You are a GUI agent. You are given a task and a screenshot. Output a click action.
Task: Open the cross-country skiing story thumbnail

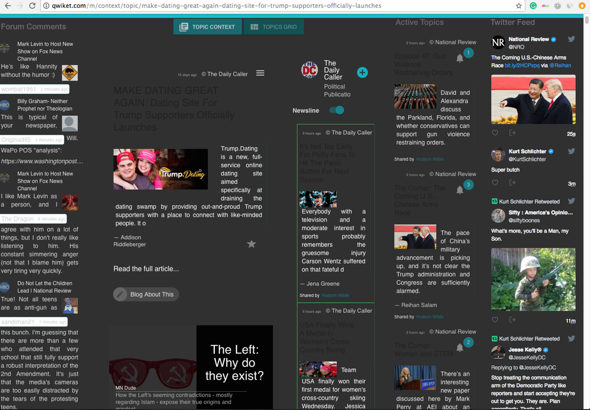318,369
